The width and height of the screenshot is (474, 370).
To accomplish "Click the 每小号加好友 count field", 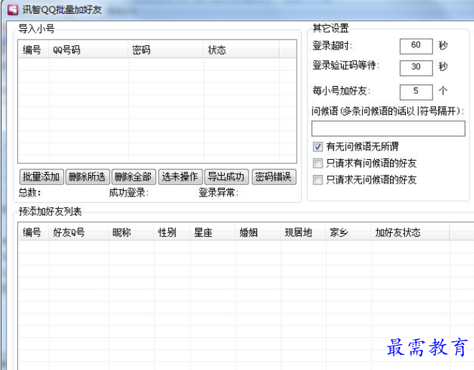I will (x=416, y=92).
